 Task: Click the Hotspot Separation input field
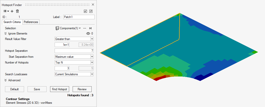pos(74,51)
